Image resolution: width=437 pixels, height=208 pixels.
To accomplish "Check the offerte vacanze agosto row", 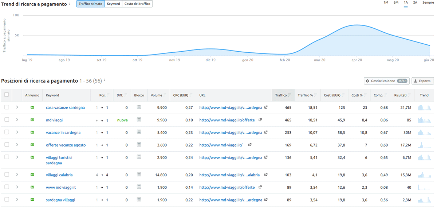I will (x=7, y=145).
